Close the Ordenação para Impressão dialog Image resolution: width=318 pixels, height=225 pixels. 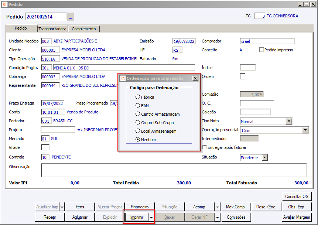pos(195,78)
